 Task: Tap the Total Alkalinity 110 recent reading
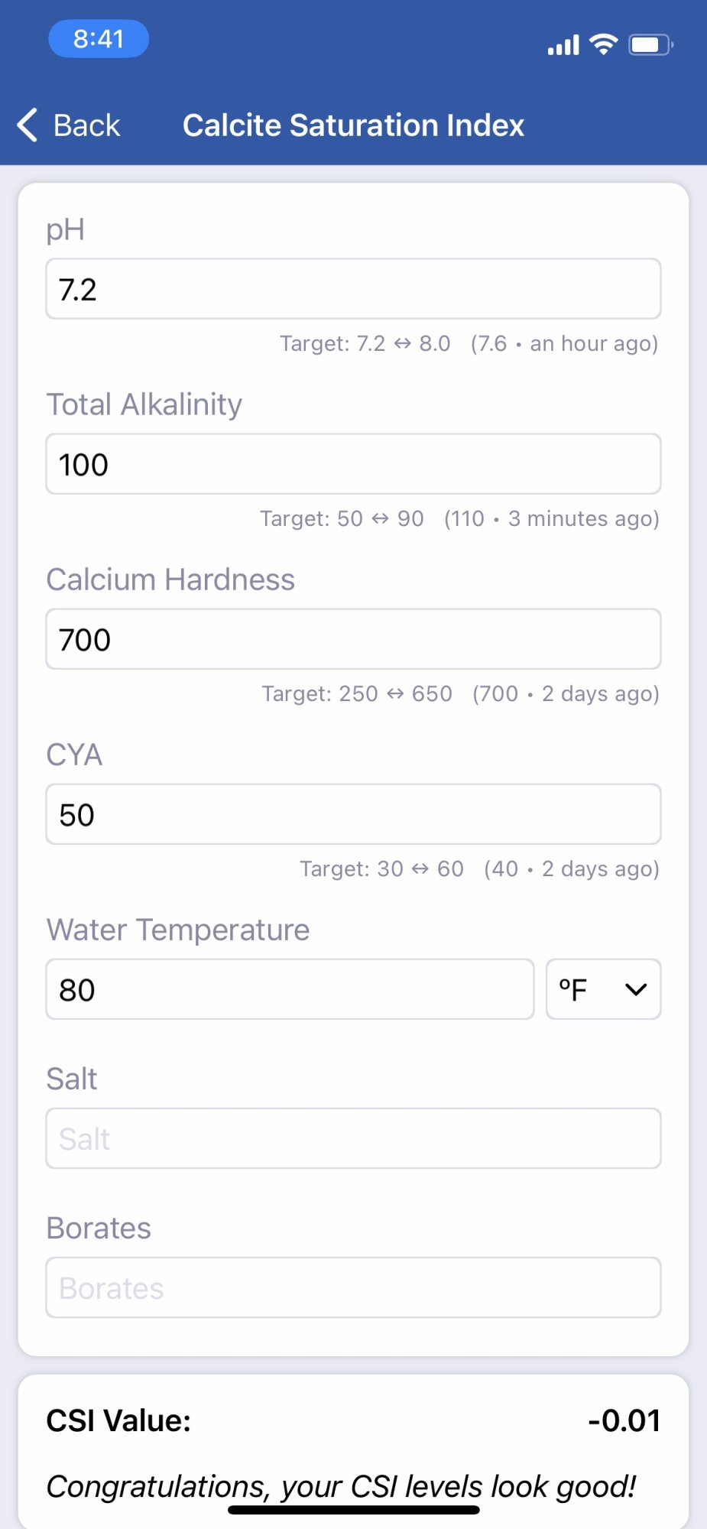point(551,518)
